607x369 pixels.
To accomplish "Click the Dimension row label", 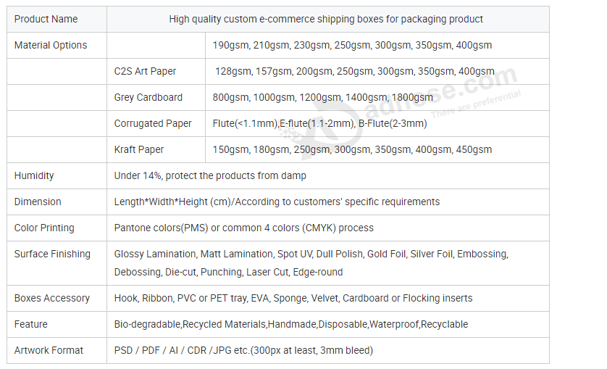I will [x=38, y=202].
